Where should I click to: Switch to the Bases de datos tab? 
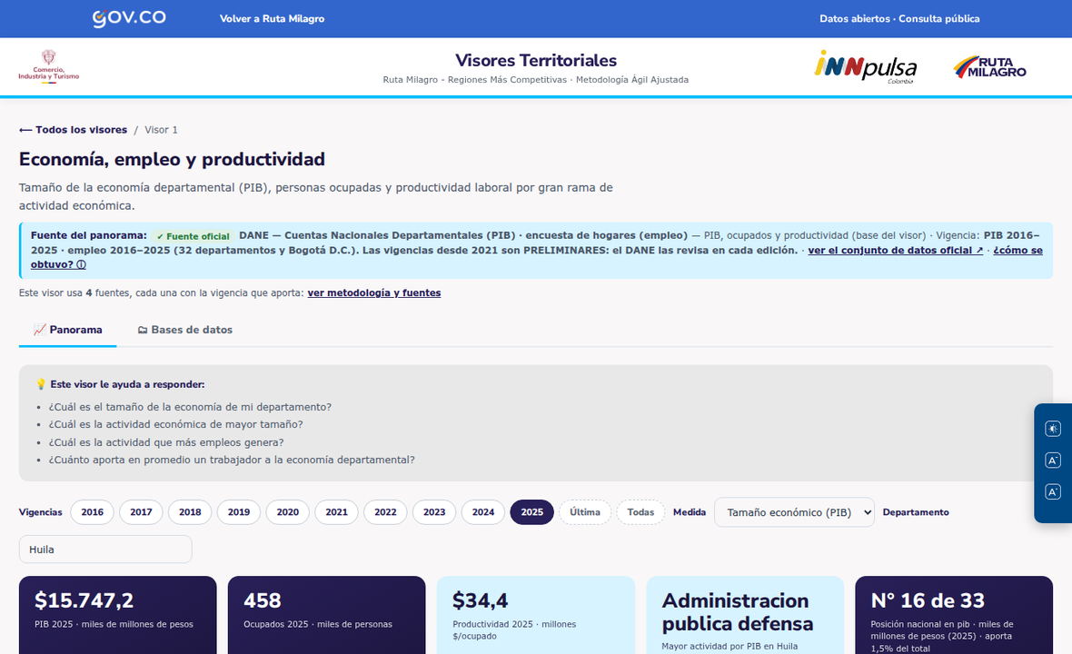[x=184, y=330]
